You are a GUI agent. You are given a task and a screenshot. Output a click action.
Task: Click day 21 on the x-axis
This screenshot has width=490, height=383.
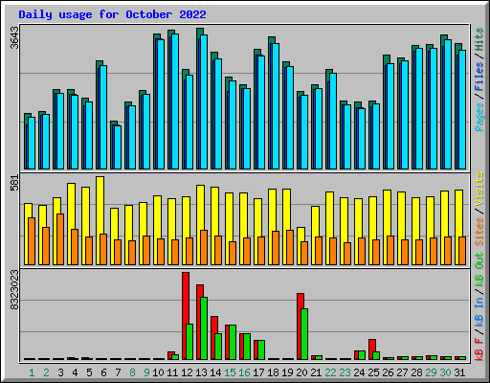pyautogui.click(x=316, y=372)
